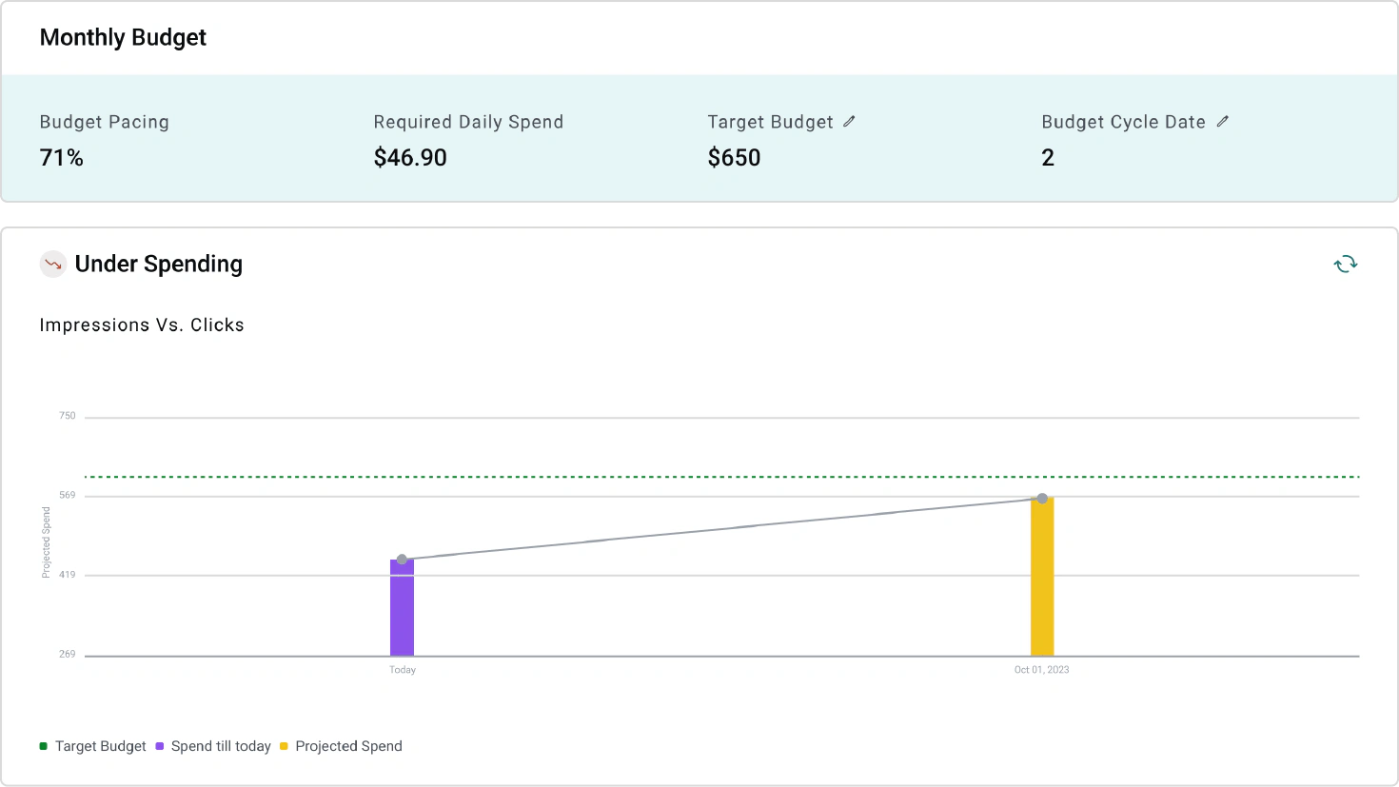Edit the Budget Cycle Date pencil icon
Screen dimensions: 1399x787
(1223, 122)
